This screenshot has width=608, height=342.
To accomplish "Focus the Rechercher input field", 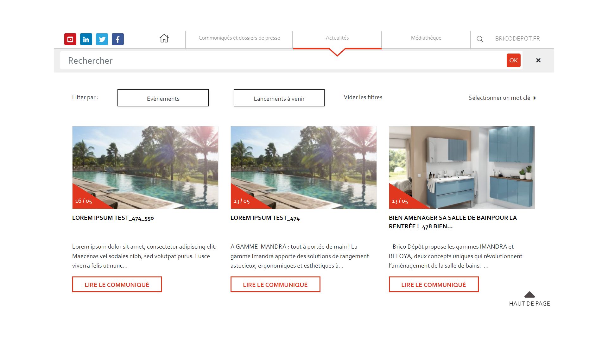I will [x=283, y=60].
